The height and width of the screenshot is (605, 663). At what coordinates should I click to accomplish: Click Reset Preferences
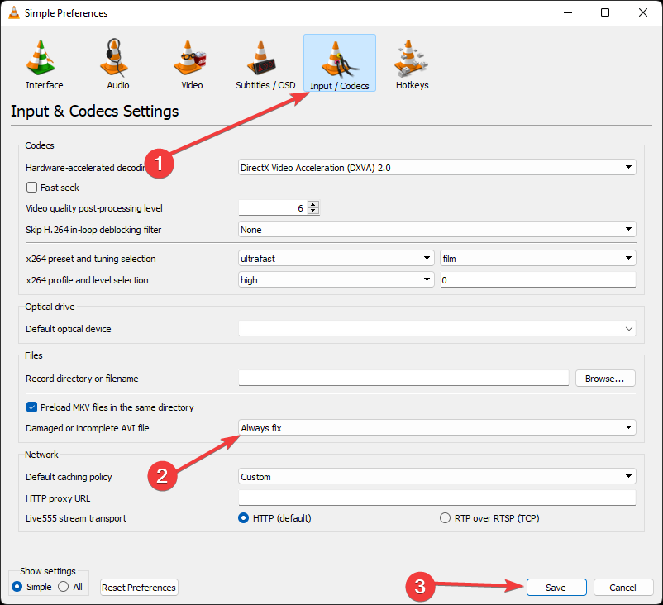coord(138,587)
